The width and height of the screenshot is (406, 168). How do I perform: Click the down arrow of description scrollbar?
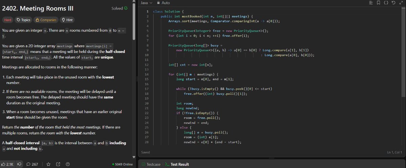134,157
